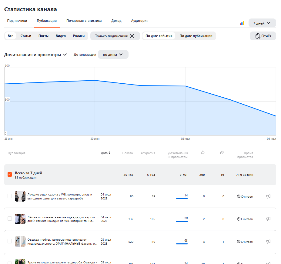Go to Почасовая статистика tab

tap(84, 21)
